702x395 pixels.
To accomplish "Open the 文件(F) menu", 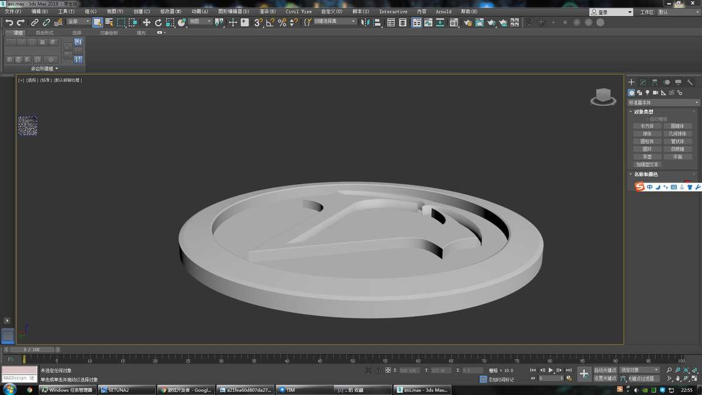I will pyautogui.click(x=13, y=12).
